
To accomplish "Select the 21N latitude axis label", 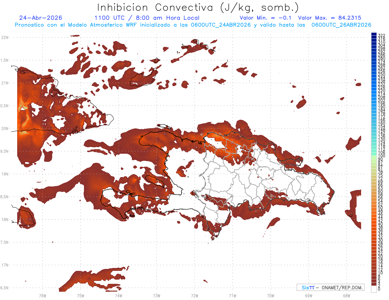I will click(5, 83).
